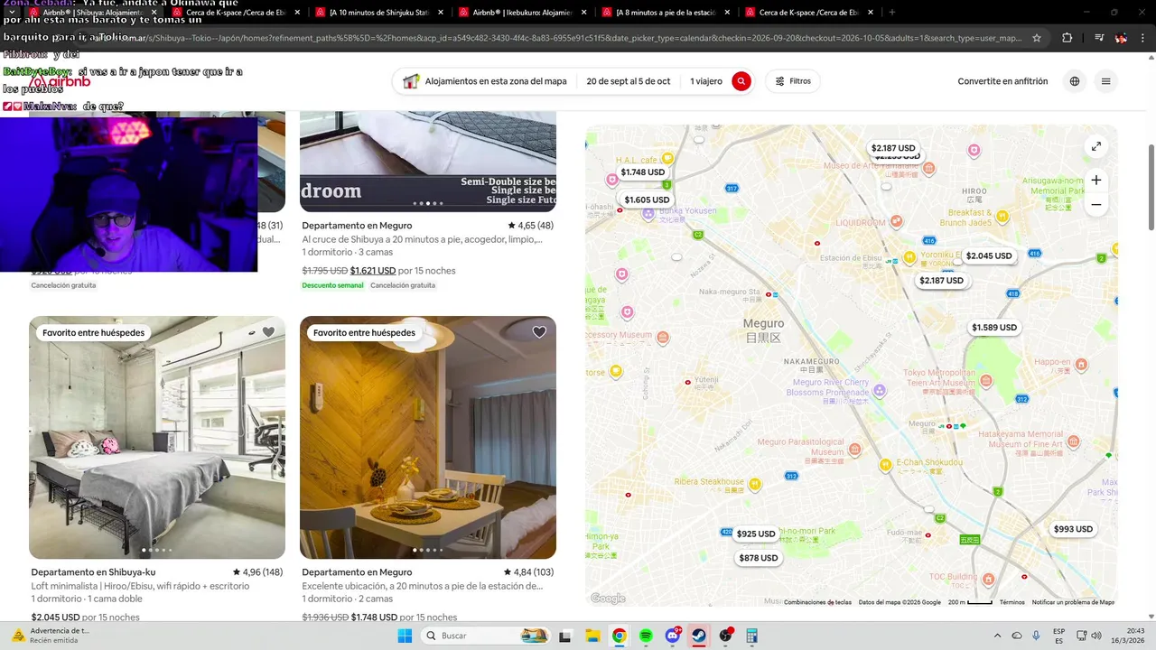Zoom in on the map
The width and height of the screenshot is (1156, 650).
1095,180
